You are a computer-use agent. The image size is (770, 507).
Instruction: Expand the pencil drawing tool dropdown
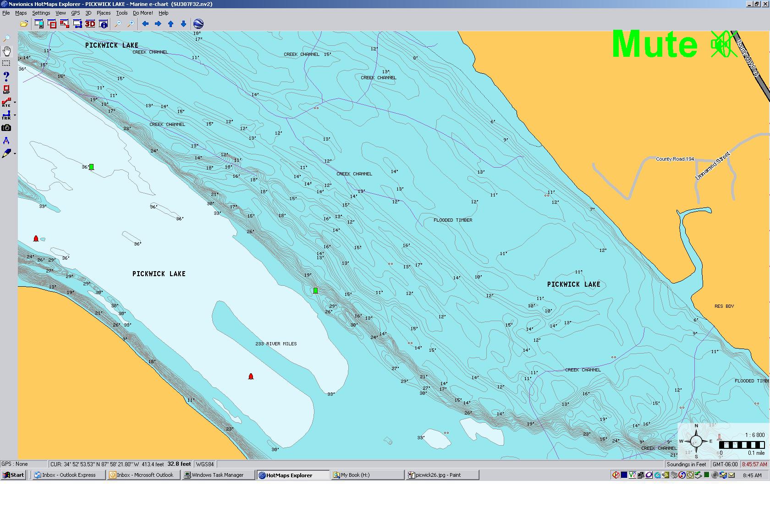(x=15, y=154)
